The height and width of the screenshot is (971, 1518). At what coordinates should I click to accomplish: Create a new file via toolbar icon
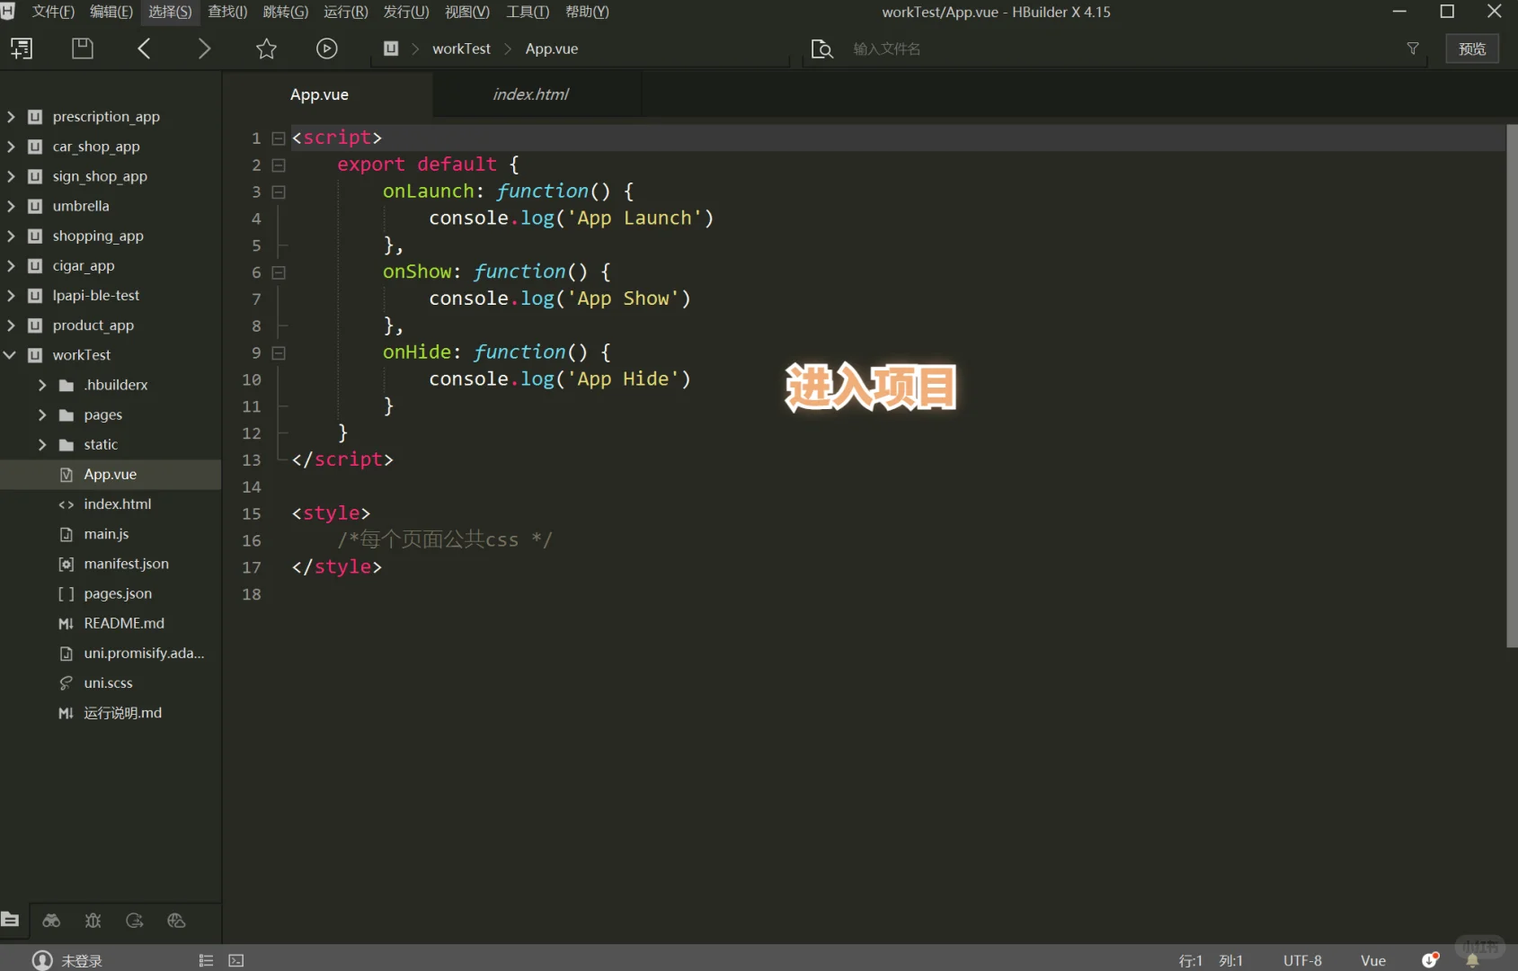[22, 49]
